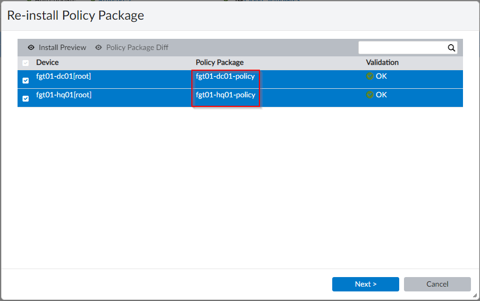Select the fgt01-dc01-policy package cell
Image resolution: width=480 pixels, height=301 pixels.
pyautogui.click(x=225, y=77)
